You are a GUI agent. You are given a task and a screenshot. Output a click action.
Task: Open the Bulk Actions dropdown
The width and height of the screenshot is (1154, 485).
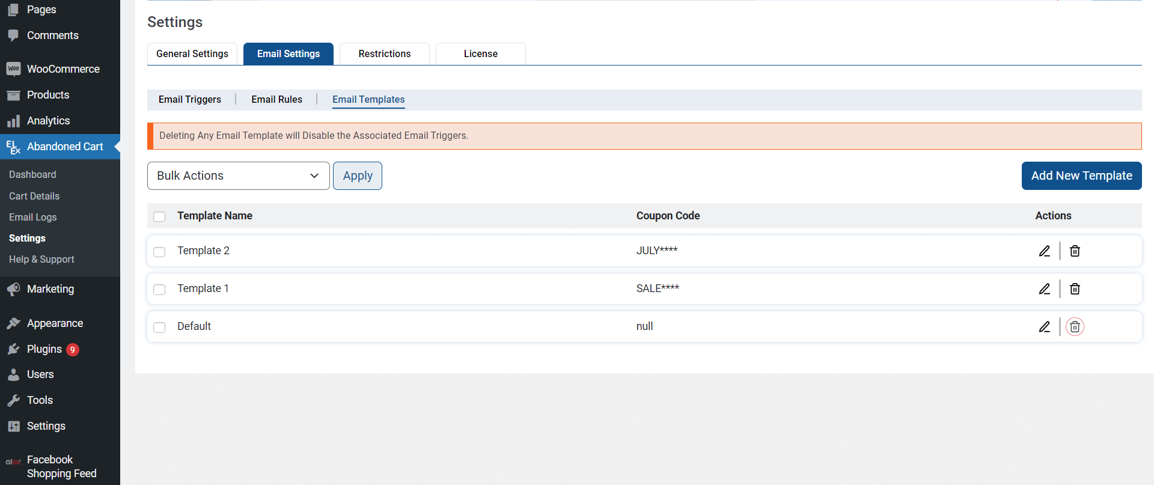[x=239, y=175]
